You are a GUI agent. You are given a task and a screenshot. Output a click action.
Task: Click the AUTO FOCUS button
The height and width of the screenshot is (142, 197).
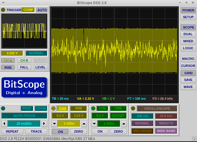[x=24, y=116]
